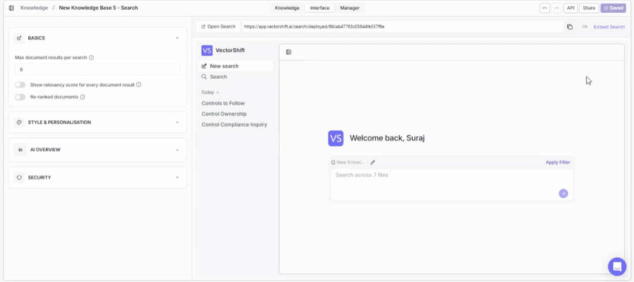Click the Search across 7 files box

pyautogui.click(x=452, y=184)
